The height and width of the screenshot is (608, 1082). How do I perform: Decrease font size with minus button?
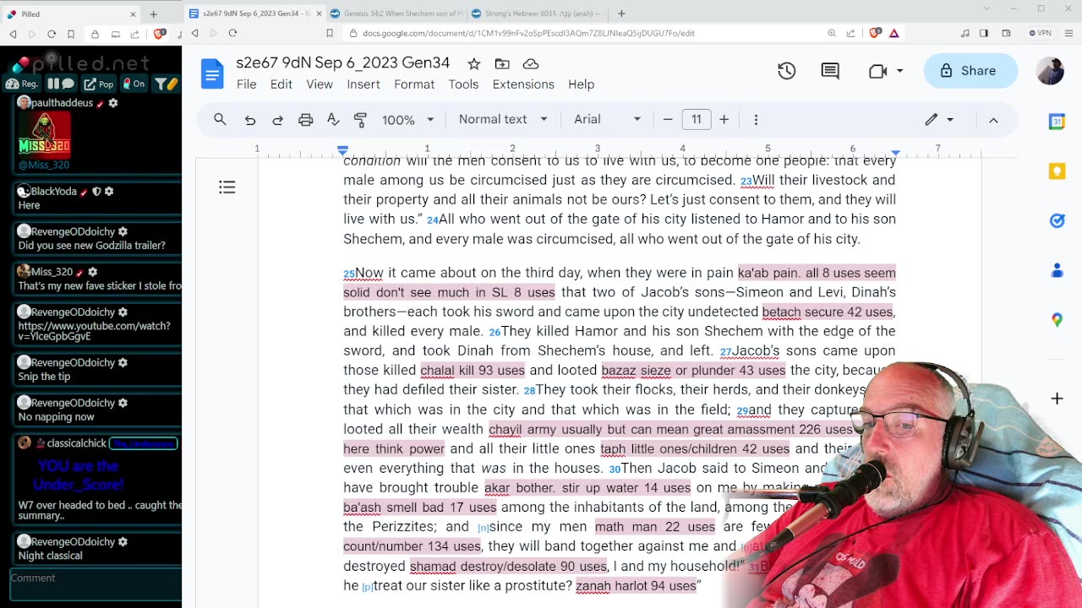(668, 120)
